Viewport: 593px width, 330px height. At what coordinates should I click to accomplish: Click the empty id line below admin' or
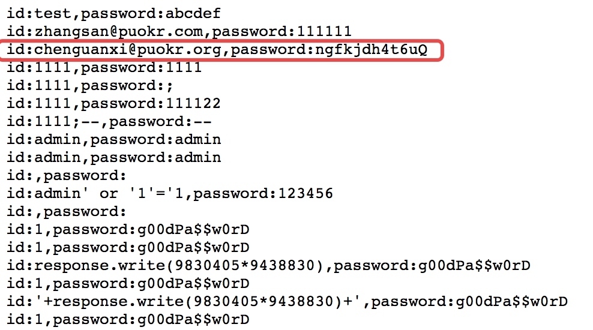click(x=67, y=212)
